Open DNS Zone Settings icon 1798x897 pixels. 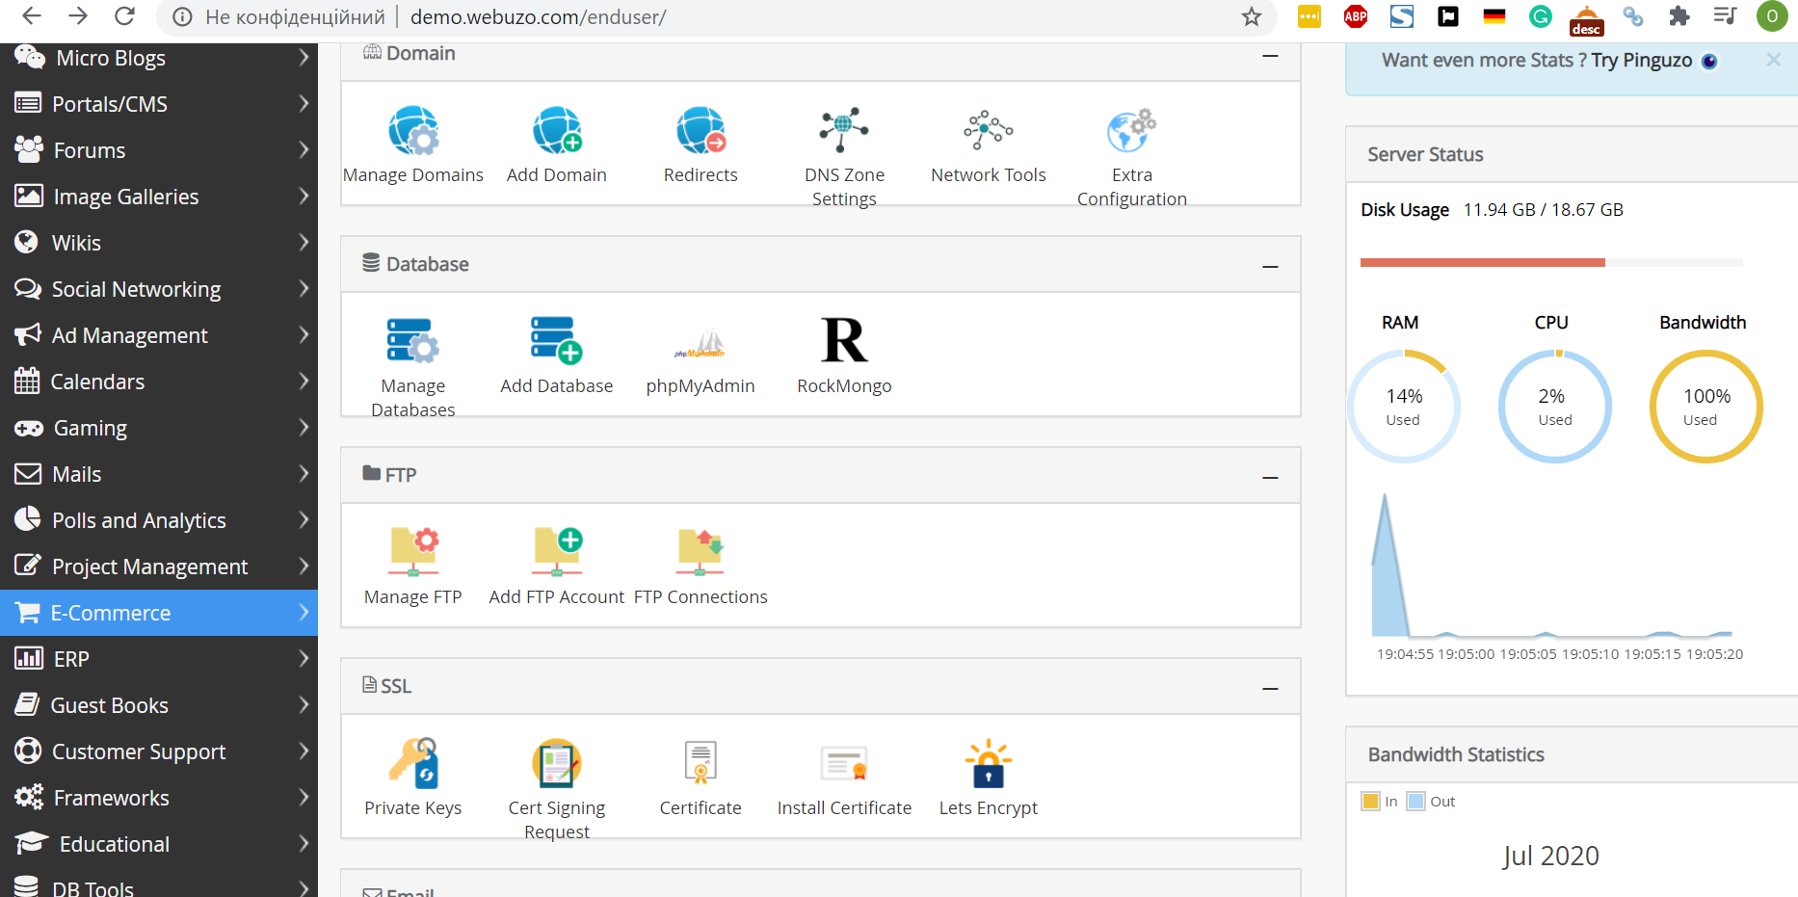click(844, 131)
